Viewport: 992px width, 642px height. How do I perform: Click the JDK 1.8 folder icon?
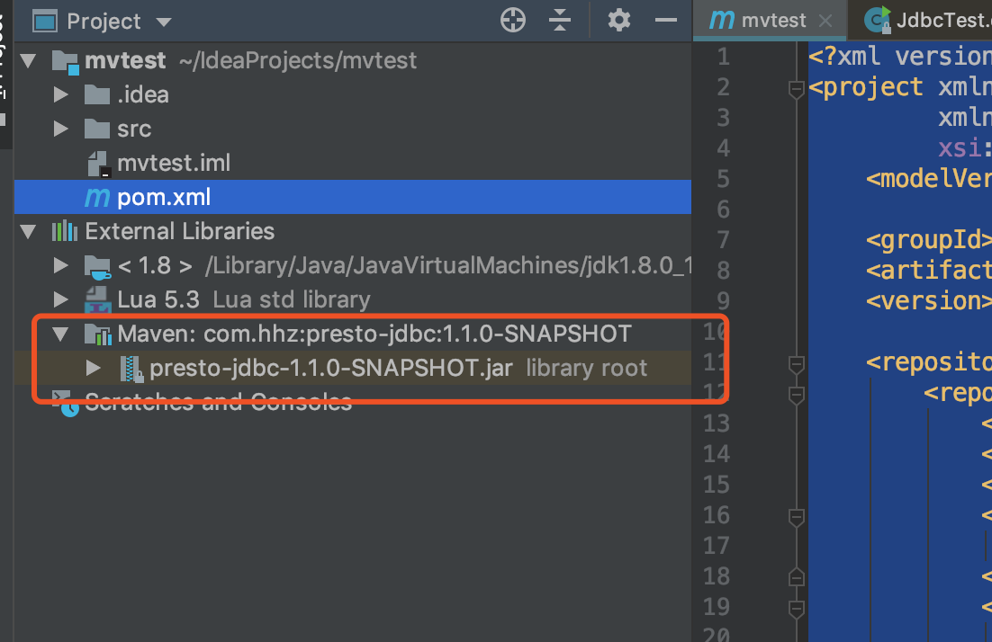click(97, 267)
